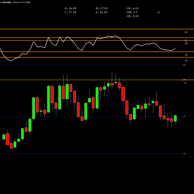The image size is (194, 194).
Task: Click the 'OL: 3.15' value
Action: tap(133, 16)
